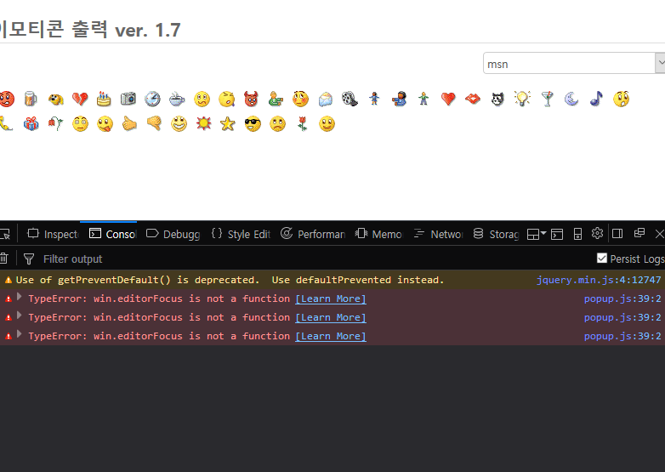Image resolution: width=665 pixels, height=472 pixels.
Task: Pick the camera emoticon
Action: (128, 99)
